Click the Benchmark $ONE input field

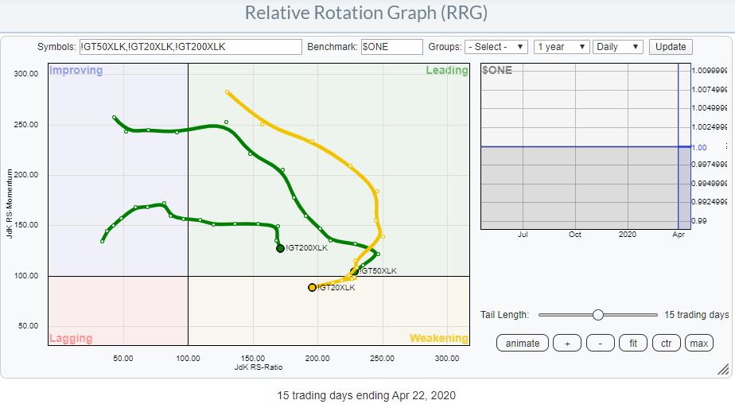click(391, 47)
